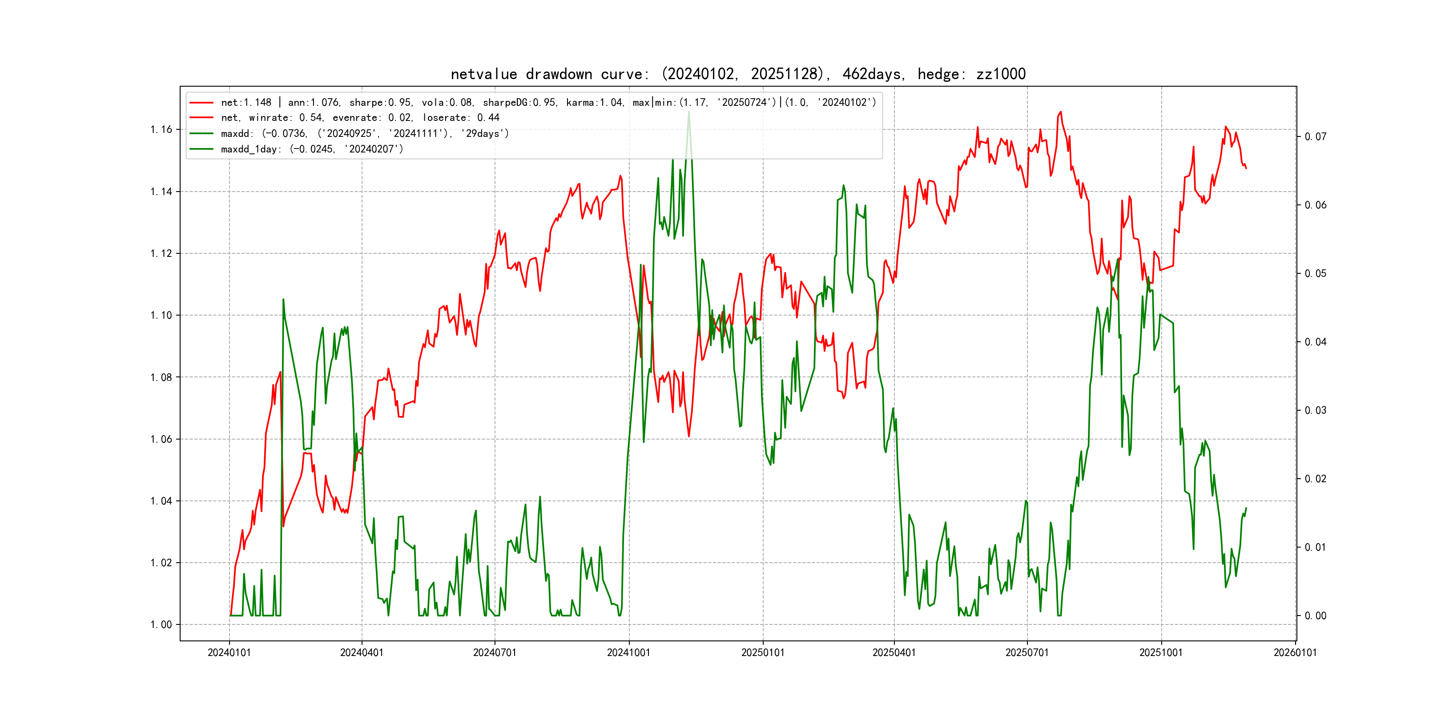
Task: Click the chart title mentioning hedge zz1000
Action: [x=738, y=74]
